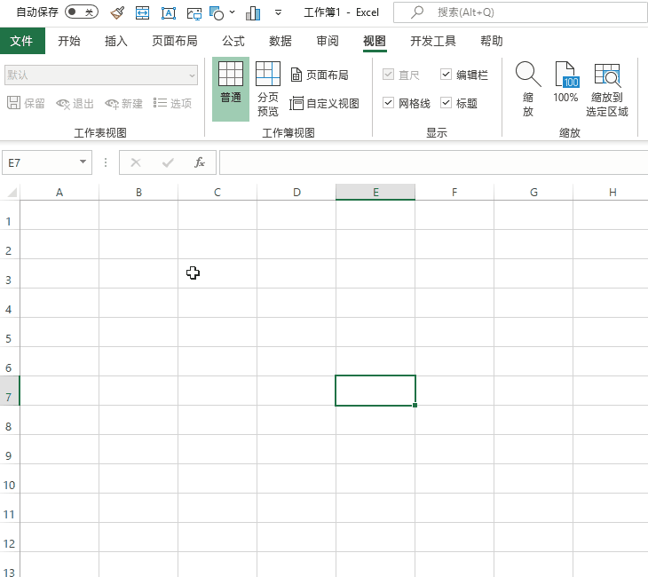The width and height of the screenshot is (648, 577).
Task: Switch to 页面布局 view in workbook views
Action: tap(320, 75)
